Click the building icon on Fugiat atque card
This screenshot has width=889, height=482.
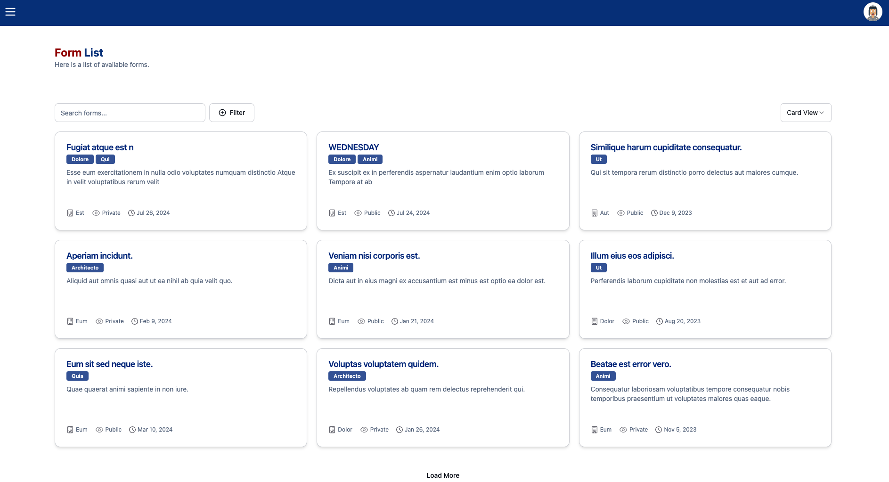tap(70, 213)
